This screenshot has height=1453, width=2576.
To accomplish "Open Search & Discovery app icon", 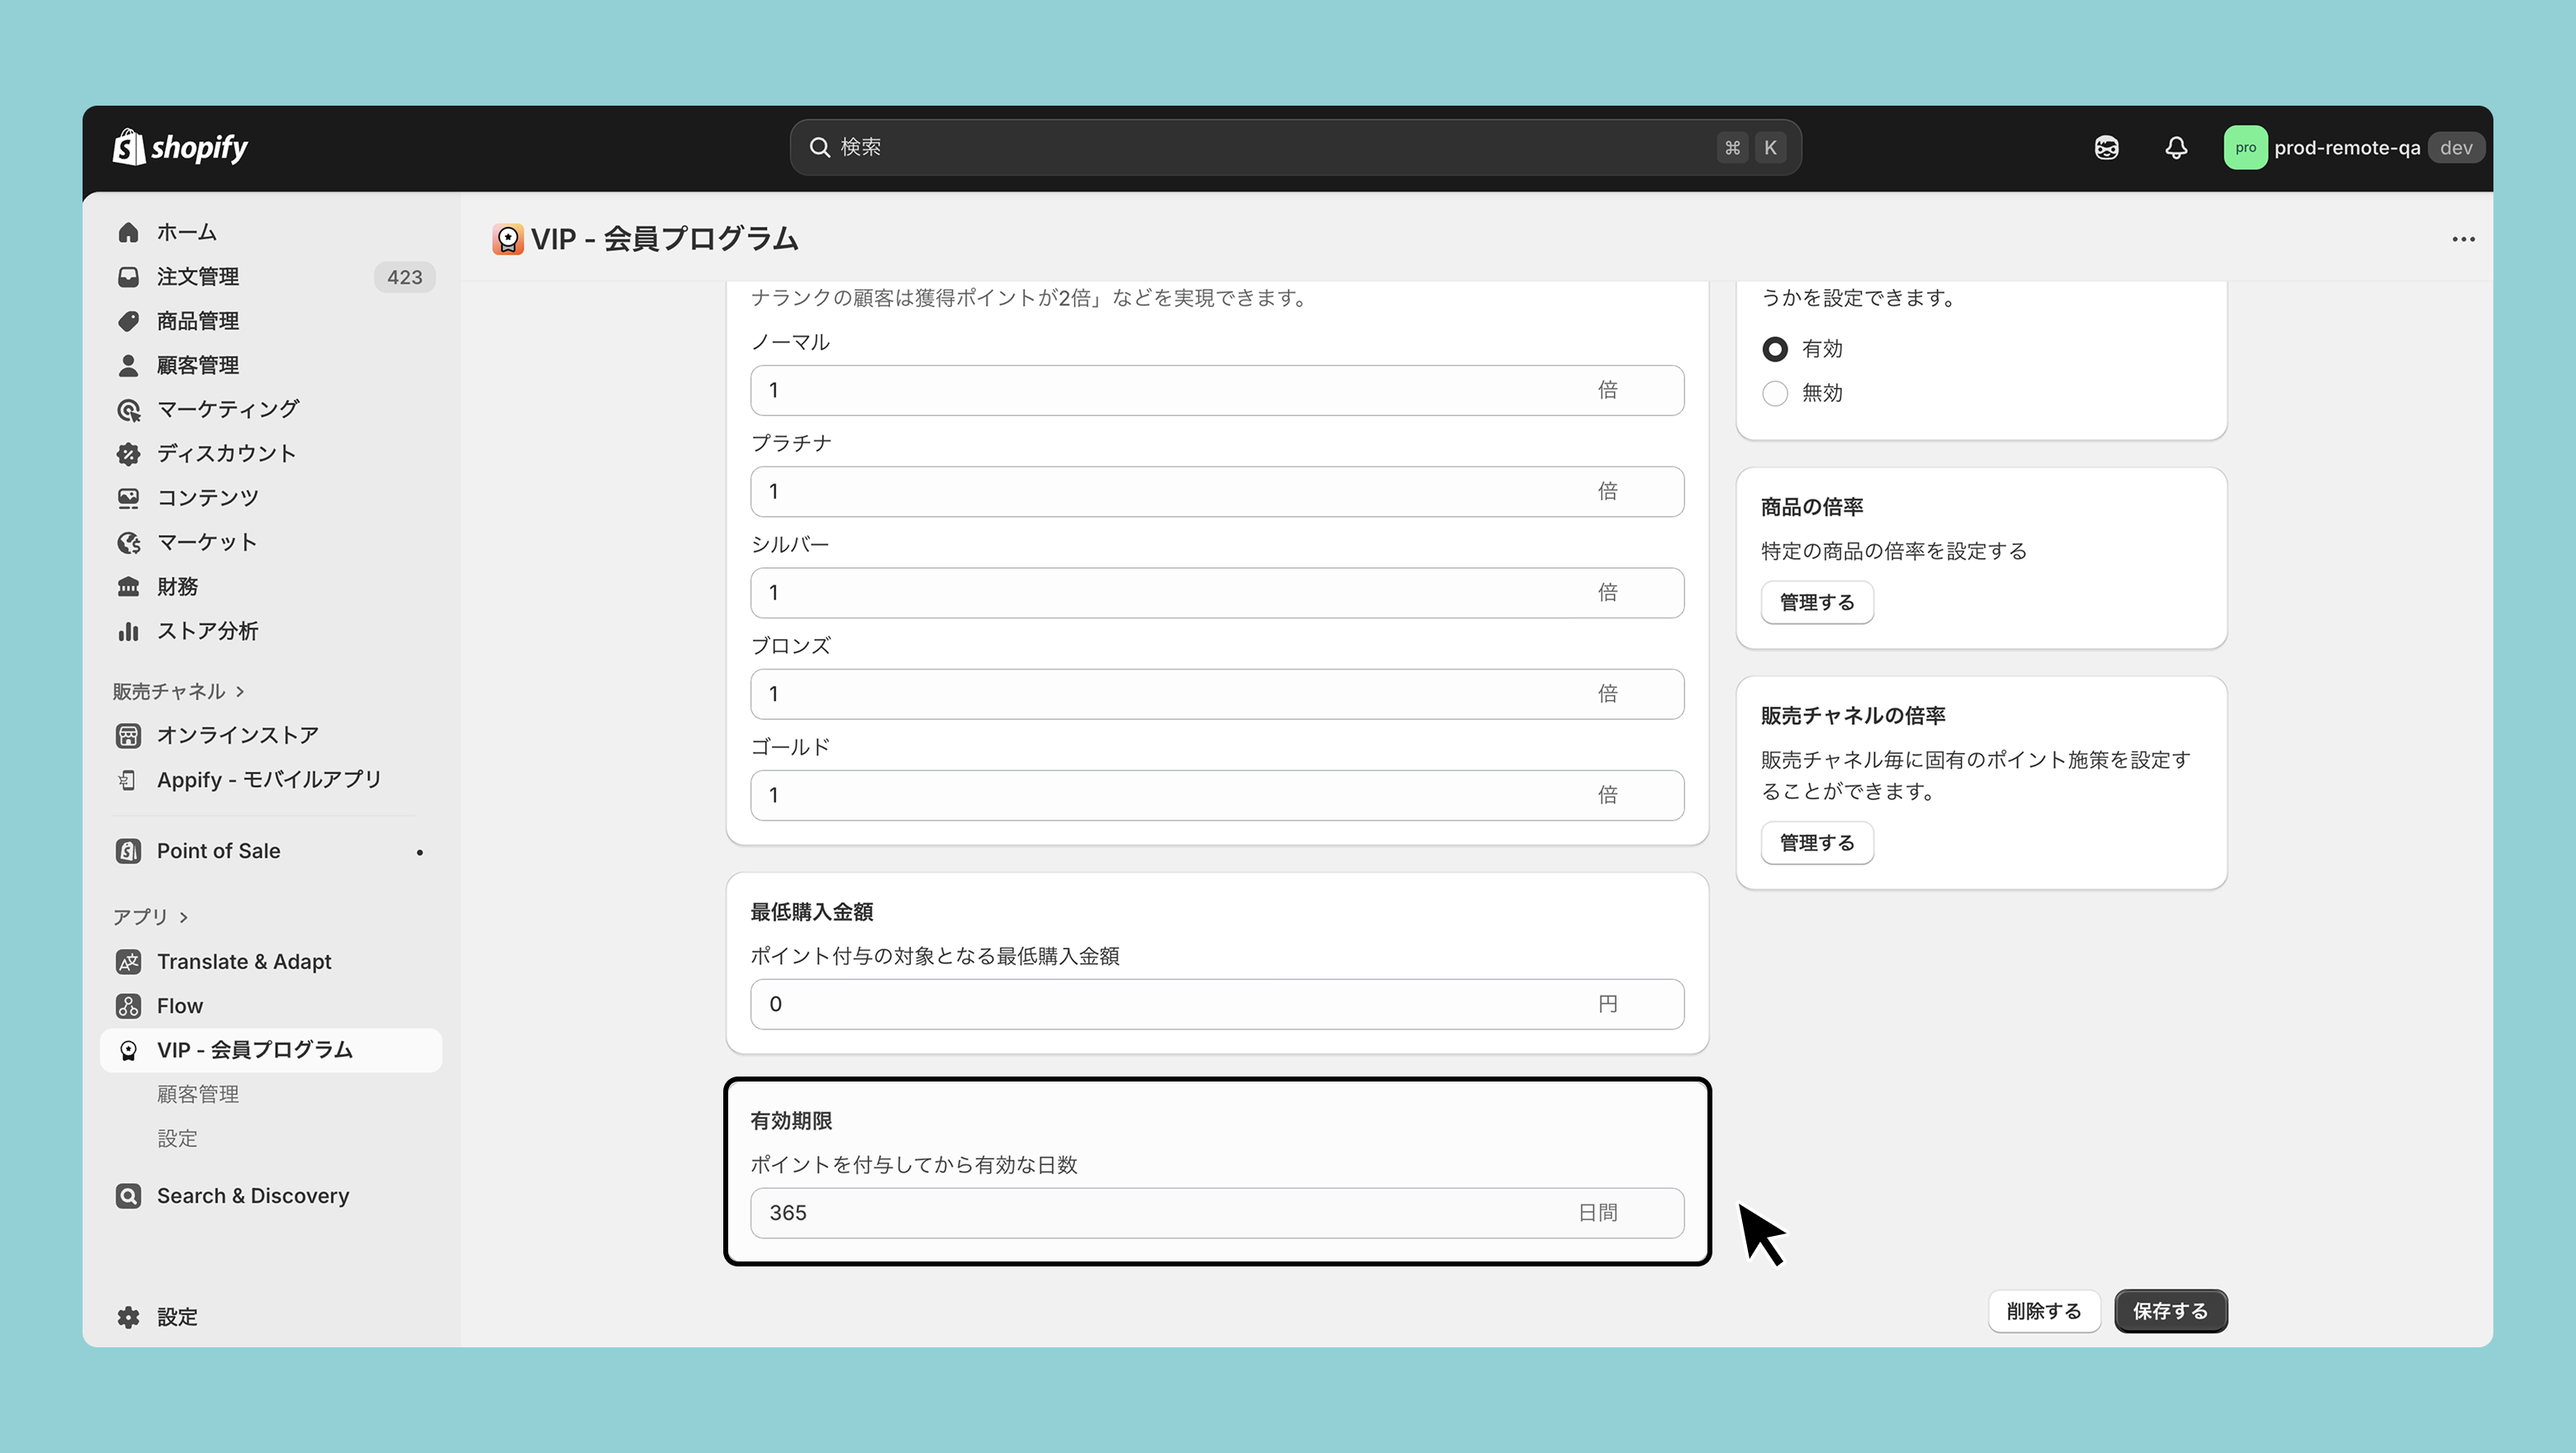I will (128, 1196).
